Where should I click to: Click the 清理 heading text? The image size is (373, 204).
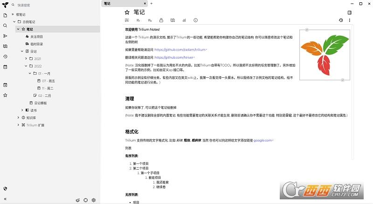(130, 99)
